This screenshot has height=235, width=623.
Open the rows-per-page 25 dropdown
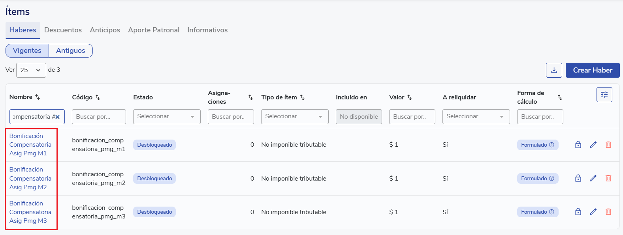click(x=31, y=70)
